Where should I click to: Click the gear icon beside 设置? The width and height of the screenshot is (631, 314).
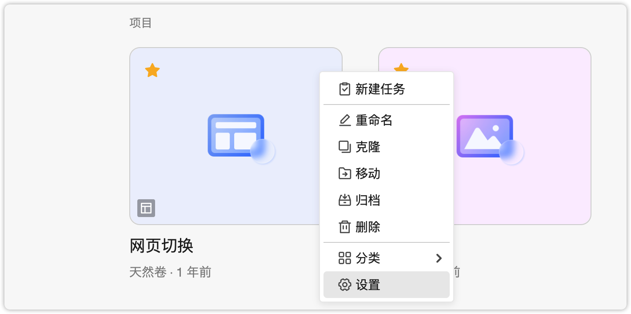(x=344, y=285)
